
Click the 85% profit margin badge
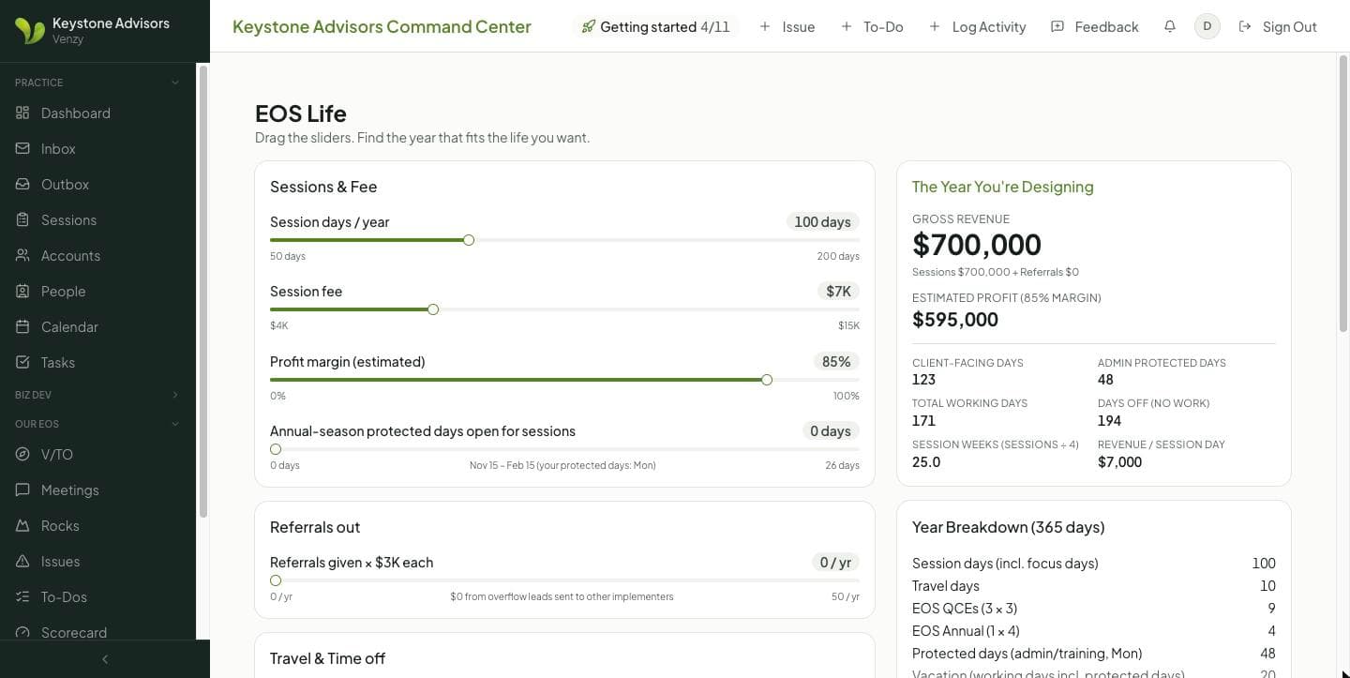[836, 362]
